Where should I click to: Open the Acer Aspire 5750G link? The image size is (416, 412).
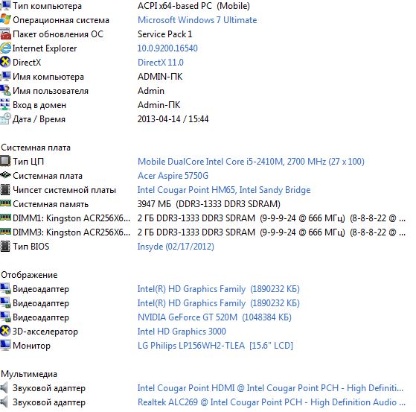[173, 176]
